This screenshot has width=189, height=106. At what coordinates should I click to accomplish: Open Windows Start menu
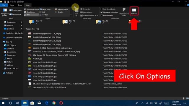point(3,103)
